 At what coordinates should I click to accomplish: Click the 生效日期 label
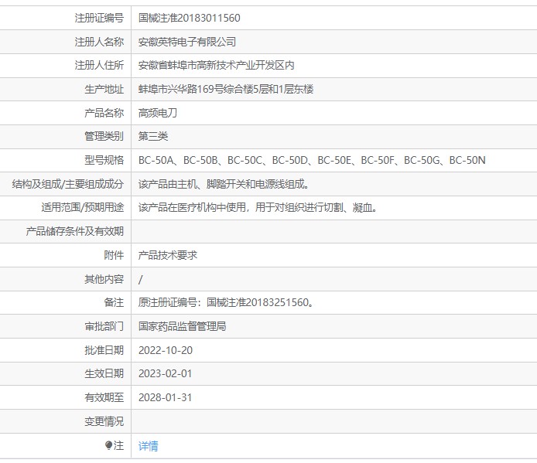[104, 373]
